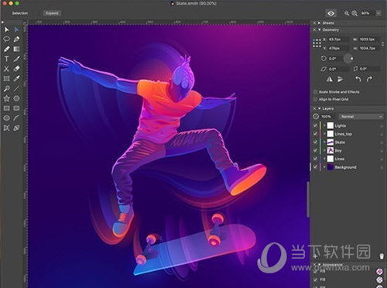Viewport: 387px width, 288px height.
Task: Select the Pen tool
Action: click(x=16, y=39)
